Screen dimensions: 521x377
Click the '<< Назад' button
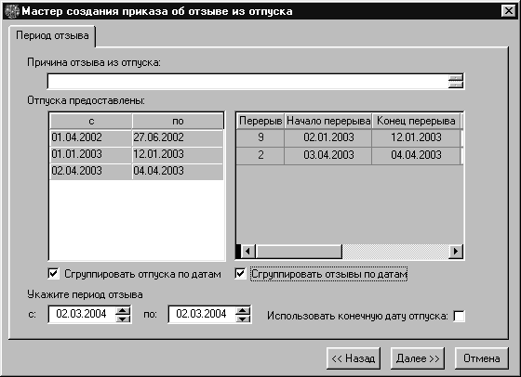point(354,358)
